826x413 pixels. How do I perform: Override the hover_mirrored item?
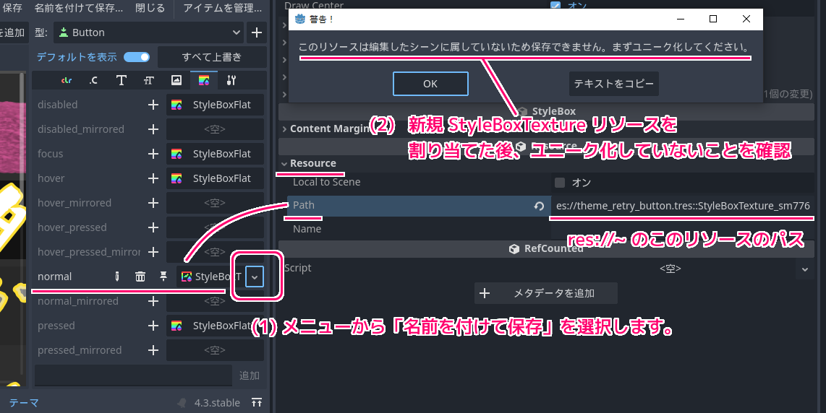(153, 203)
